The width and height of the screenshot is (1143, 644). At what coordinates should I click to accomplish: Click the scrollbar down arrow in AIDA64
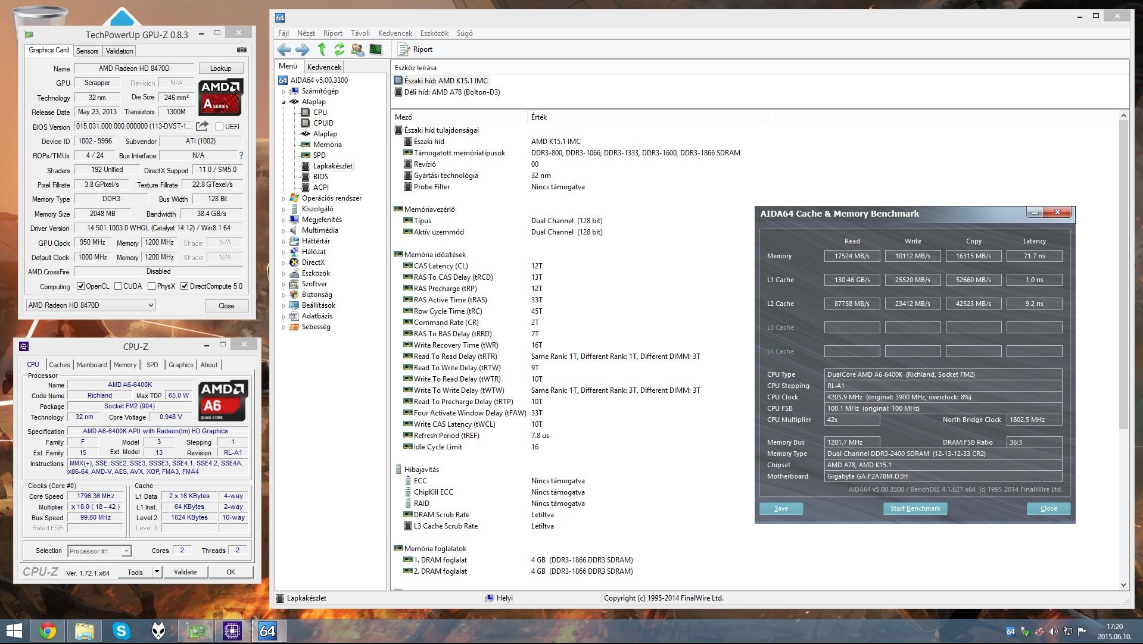tap(1123, 585)
